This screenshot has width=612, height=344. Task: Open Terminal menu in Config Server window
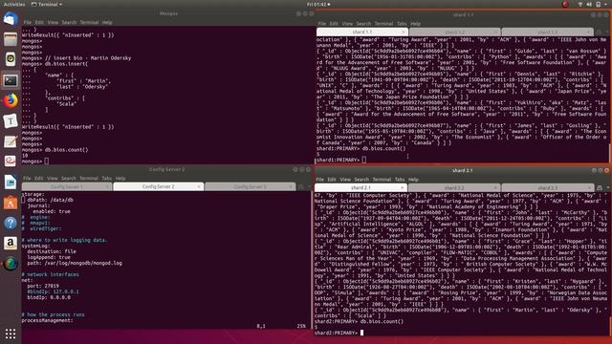pyautogui.click(x=89, y=179)
